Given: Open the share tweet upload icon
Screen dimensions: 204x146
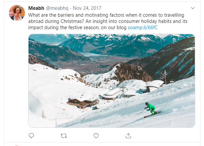Looking at the screenshot, I should point(129,136).
